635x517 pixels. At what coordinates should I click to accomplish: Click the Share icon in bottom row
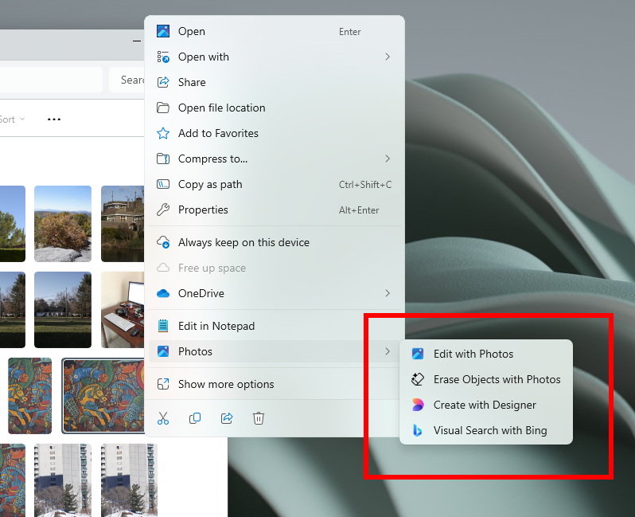click(227, 418)
